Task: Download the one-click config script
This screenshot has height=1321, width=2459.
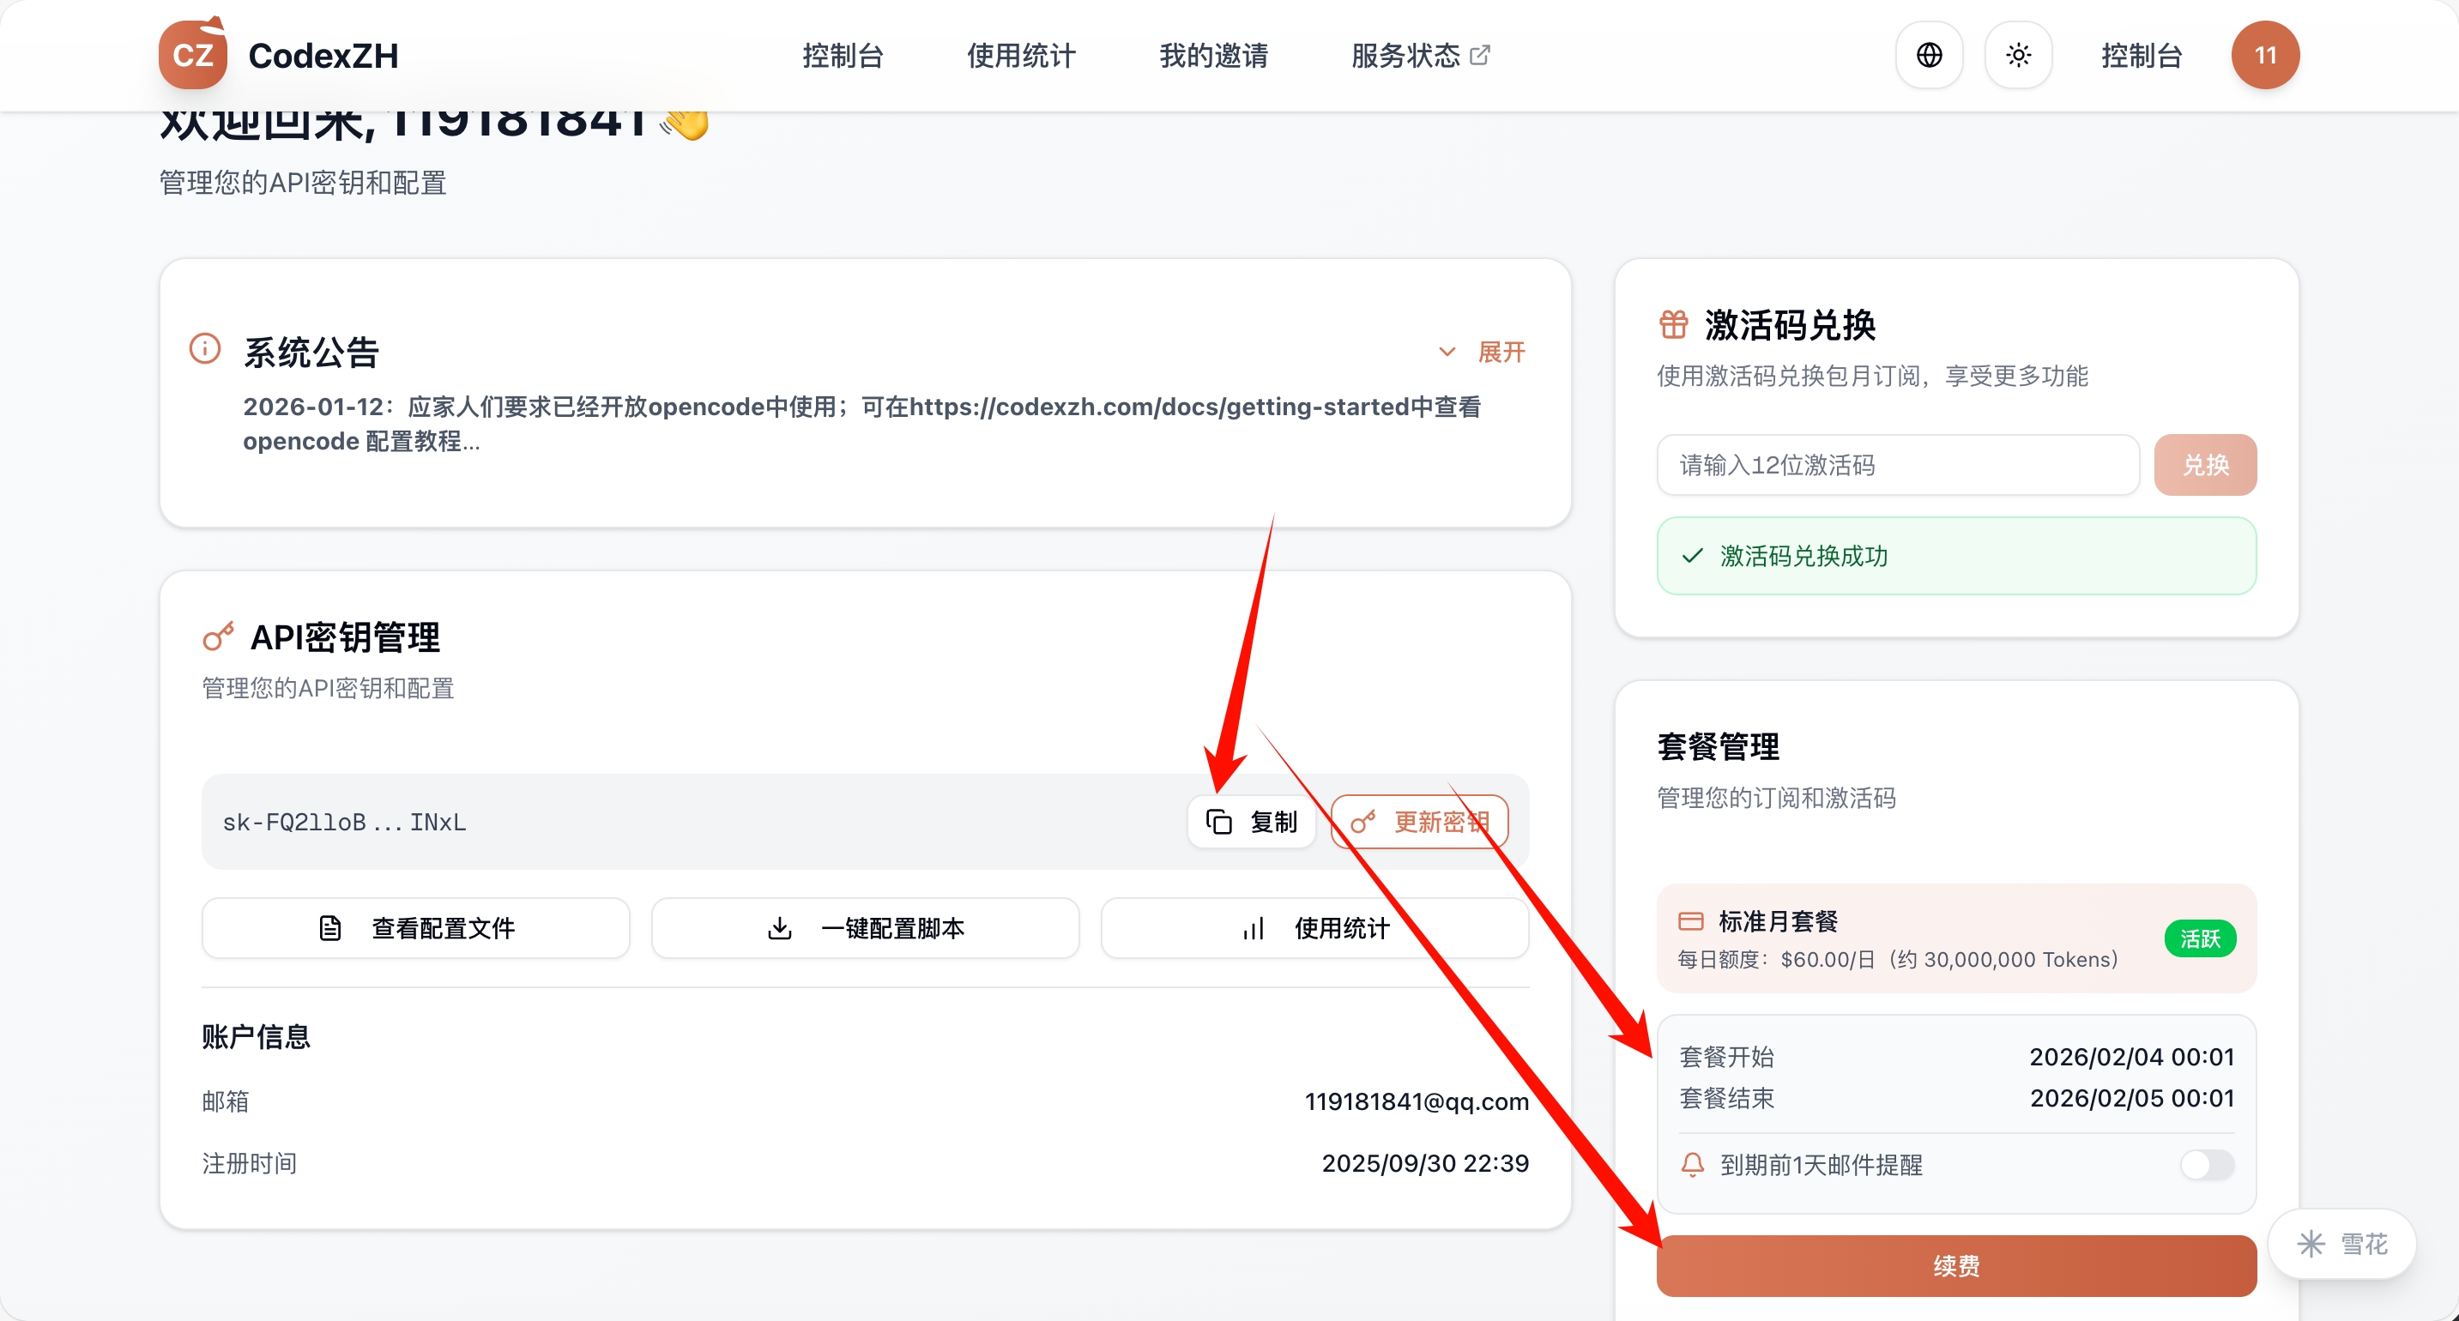Action: [x=865, y=928]
